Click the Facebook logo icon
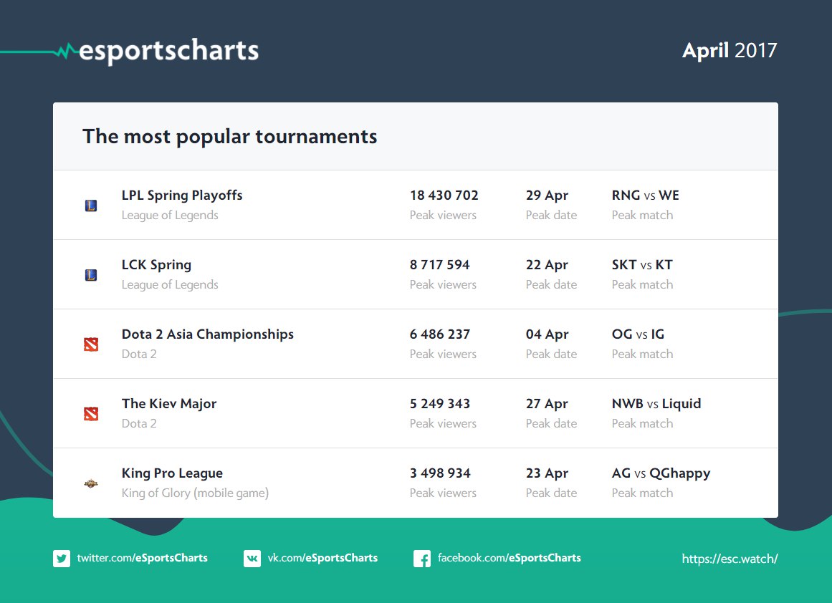 click(422, 559)
